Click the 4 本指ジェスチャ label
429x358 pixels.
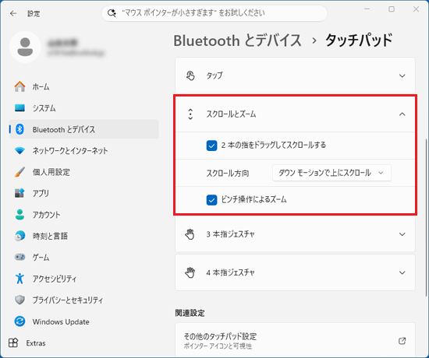(x=230, y=272)
